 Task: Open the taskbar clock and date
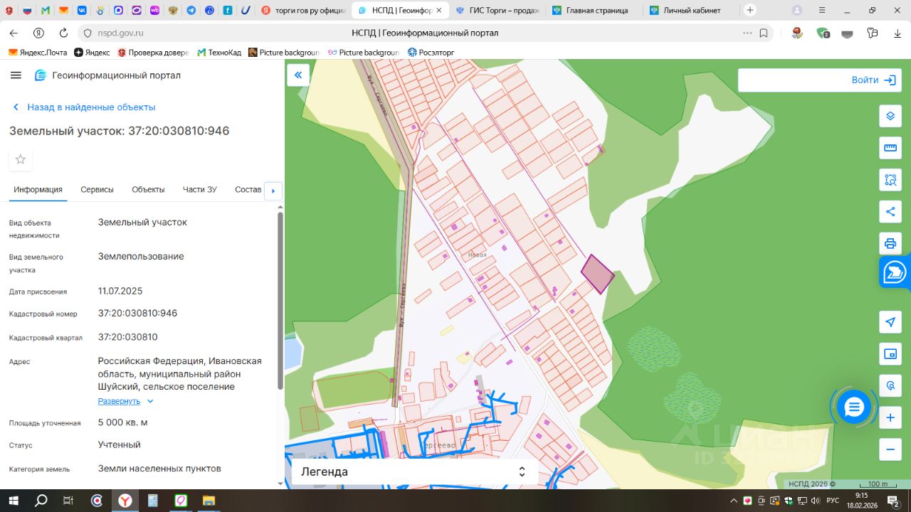pyautogui.click(x=862, y=501)
